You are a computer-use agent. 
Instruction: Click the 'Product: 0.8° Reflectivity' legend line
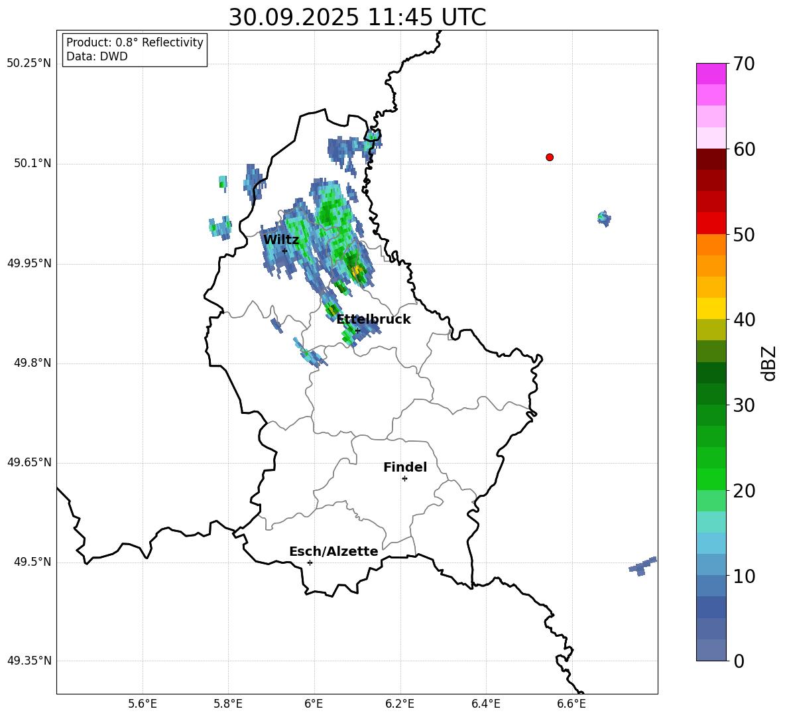(135, 42)
